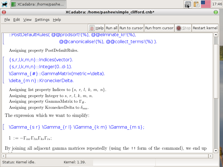Click the US flag keyboard layout indicator
This screenshot has height=167, width=223.
pyautogui.click(x=206, y=4)
